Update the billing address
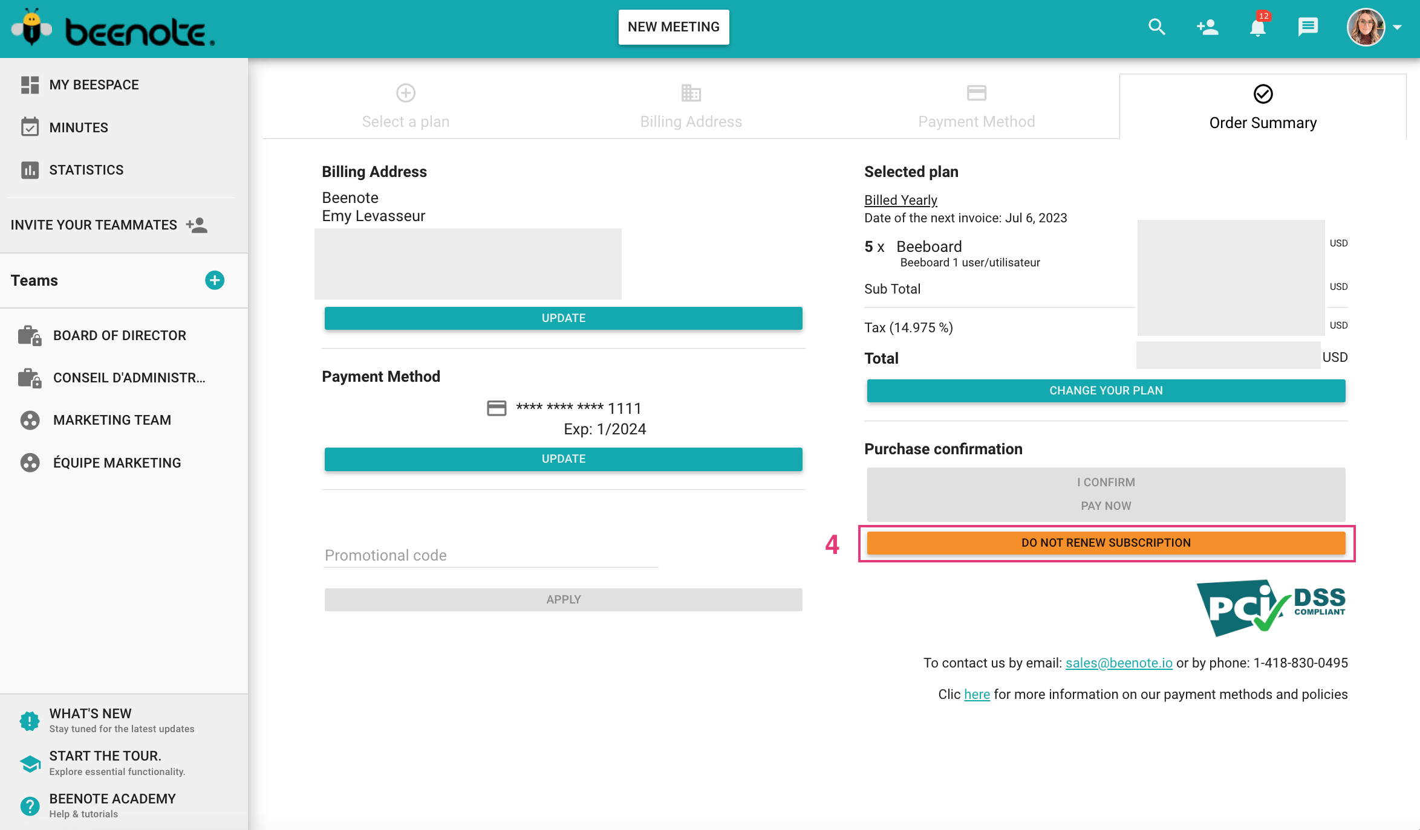The height and width of the screenshot is (830, 1420). pyautogui.click(x=564, y=318)
